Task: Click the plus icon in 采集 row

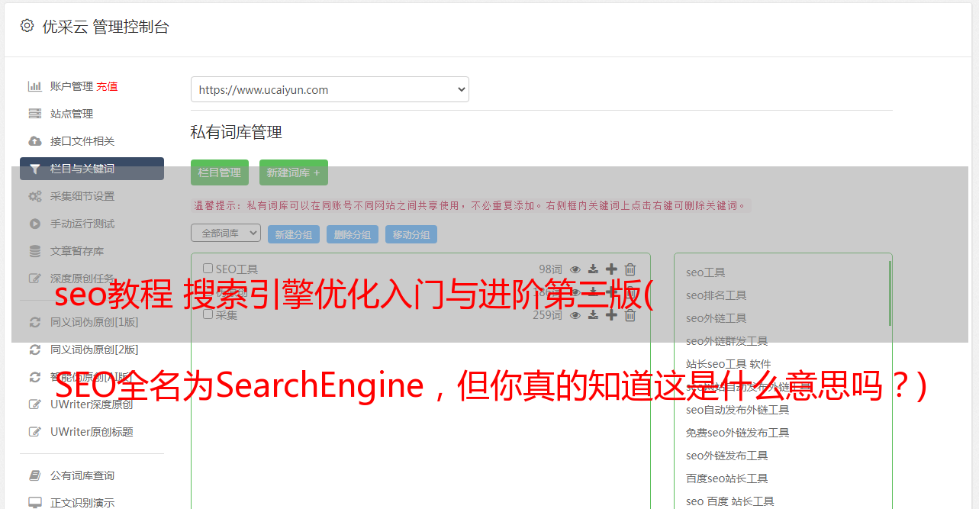Action: click(611, 314)
